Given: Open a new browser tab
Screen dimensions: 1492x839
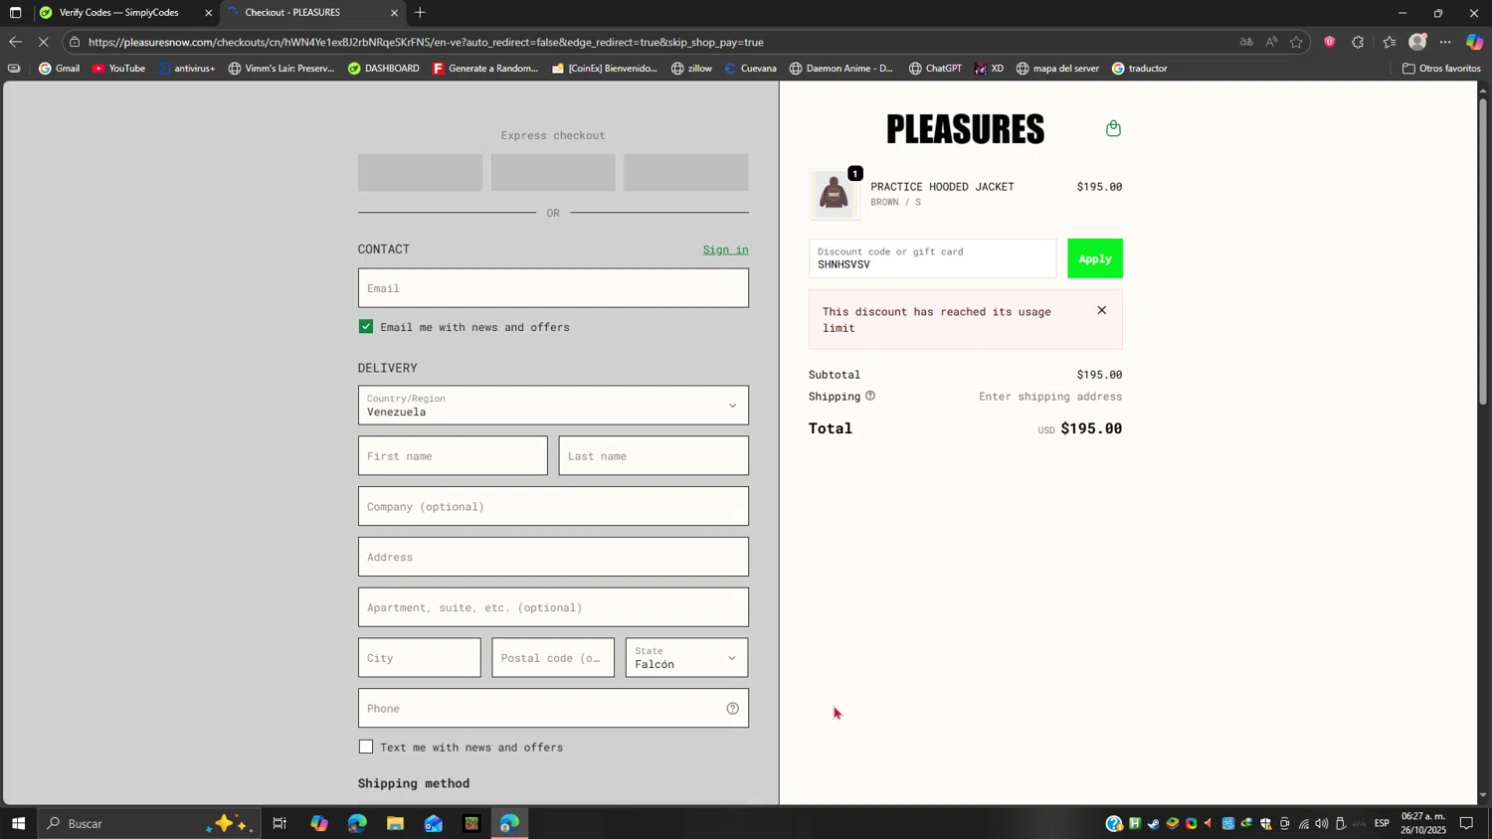Looking at the screenshot, I should tap(420, 13).
